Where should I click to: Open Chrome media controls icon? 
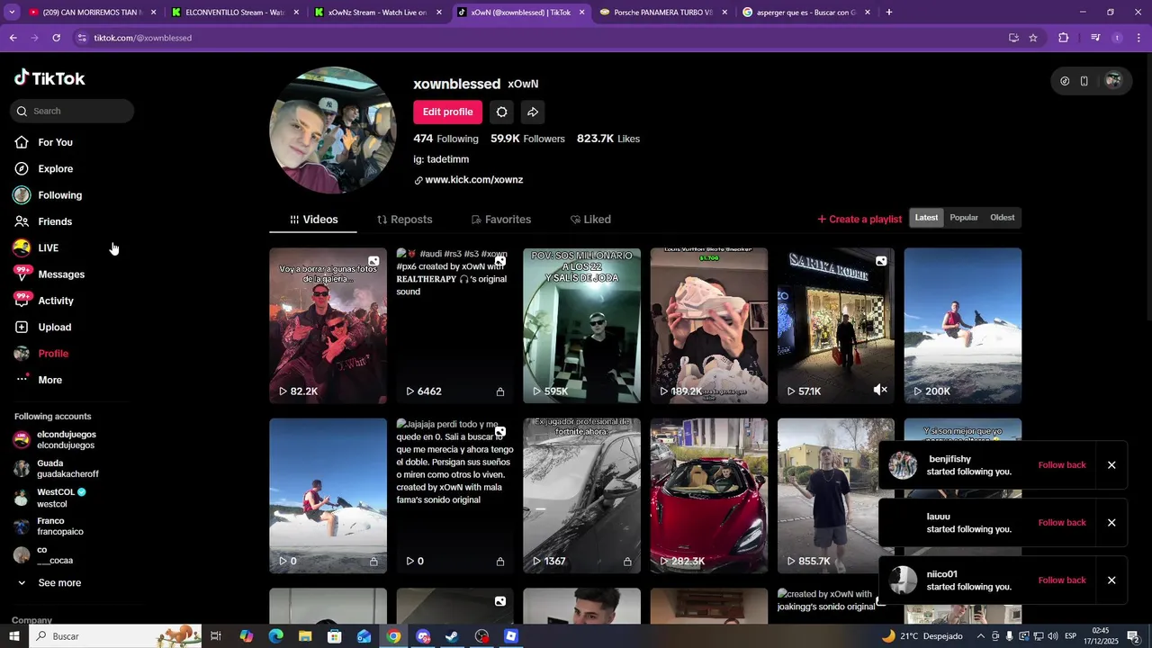[1095, 38]
